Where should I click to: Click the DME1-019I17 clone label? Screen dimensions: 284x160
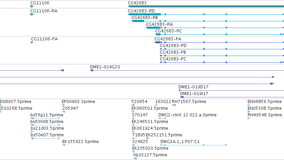pos(194,94)
